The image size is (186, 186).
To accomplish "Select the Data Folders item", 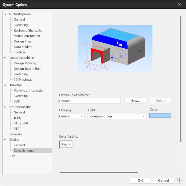I will (23, 47).
